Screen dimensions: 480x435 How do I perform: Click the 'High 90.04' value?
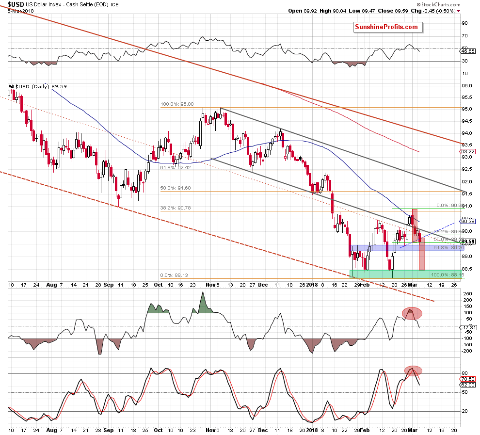[x=333, y=11]
